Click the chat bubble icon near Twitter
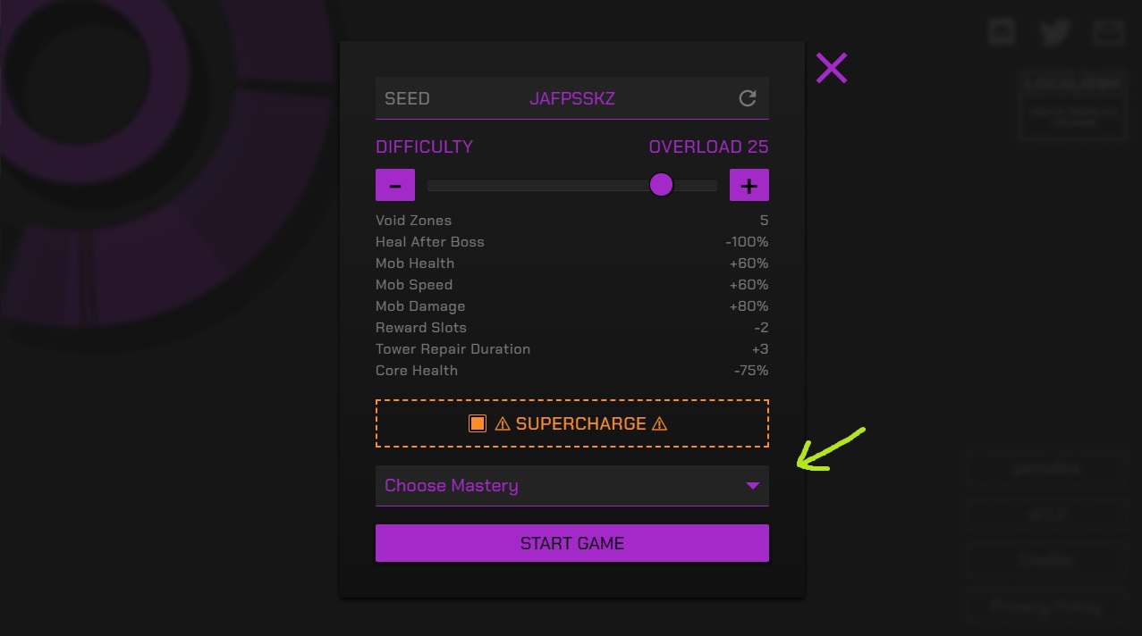Viewport: 1142px width, 636px height. pyautogui.click(x=1002, y=33)
